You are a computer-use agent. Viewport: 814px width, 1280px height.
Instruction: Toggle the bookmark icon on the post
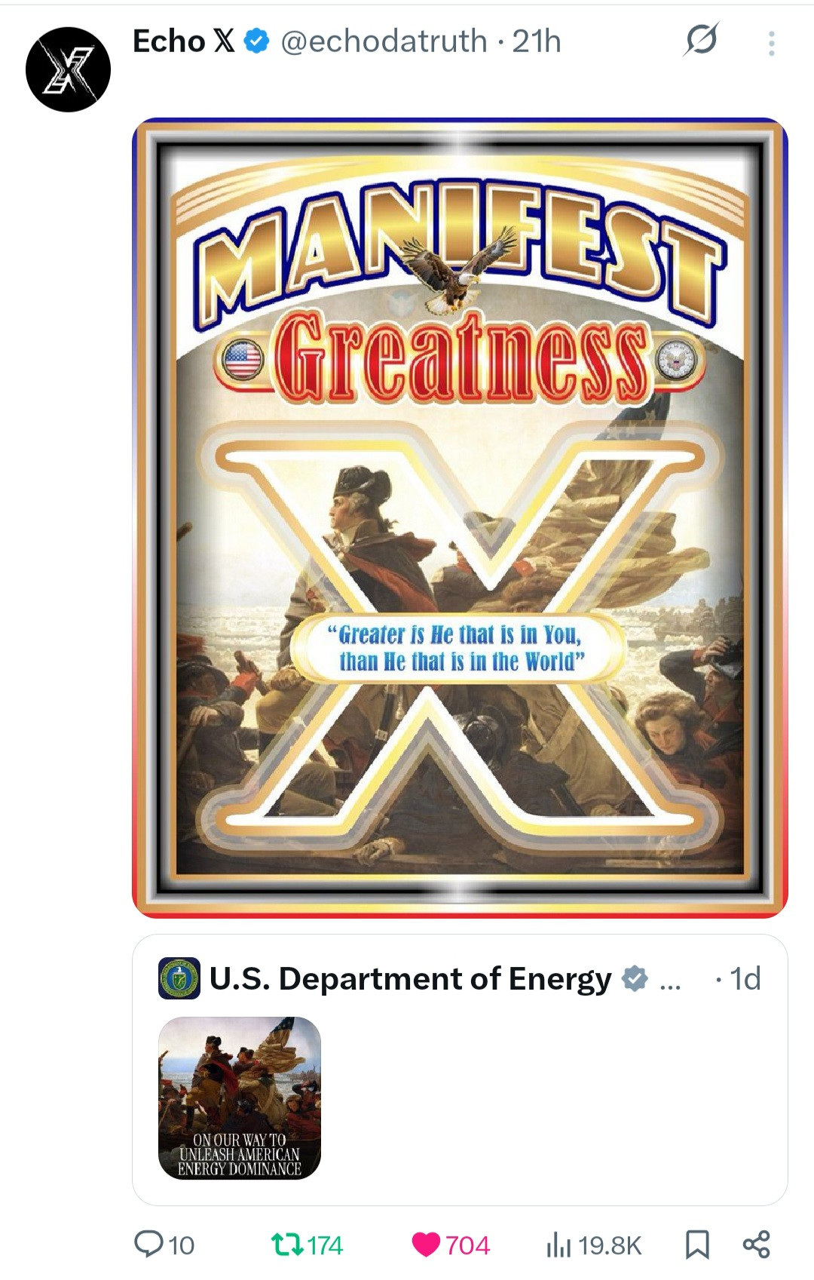coord(697,1245)
